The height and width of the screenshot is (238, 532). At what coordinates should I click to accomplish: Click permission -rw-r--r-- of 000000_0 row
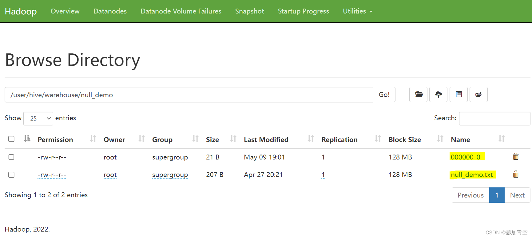[52, 157]
